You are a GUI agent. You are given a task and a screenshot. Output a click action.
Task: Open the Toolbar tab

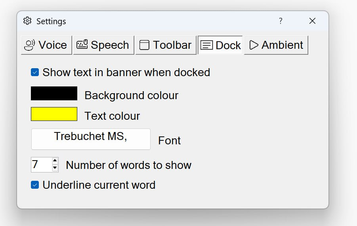click(x=166, y=45)
